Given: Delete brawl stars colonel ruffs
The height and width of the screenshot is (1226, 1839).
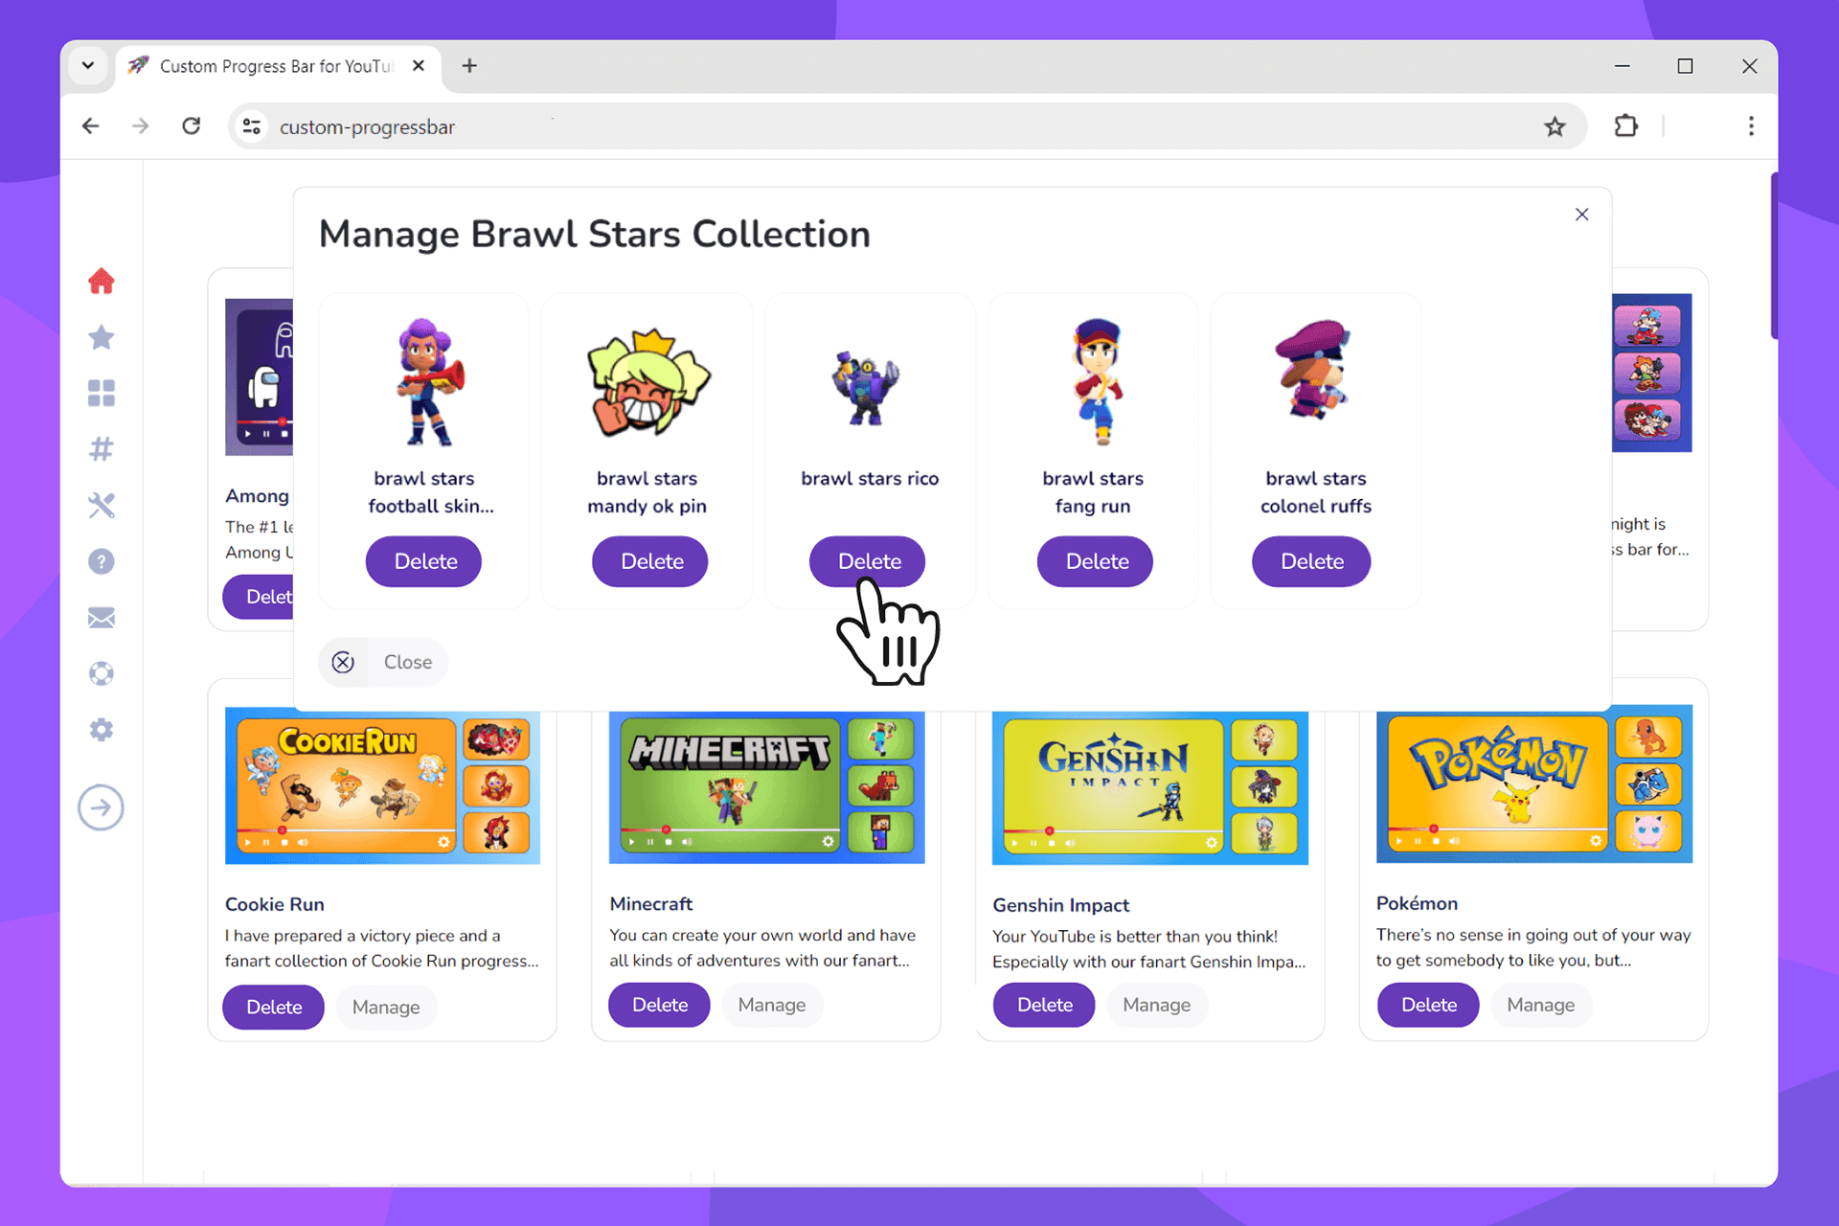Looking at the screenshot, I should tap(1311, 561).
